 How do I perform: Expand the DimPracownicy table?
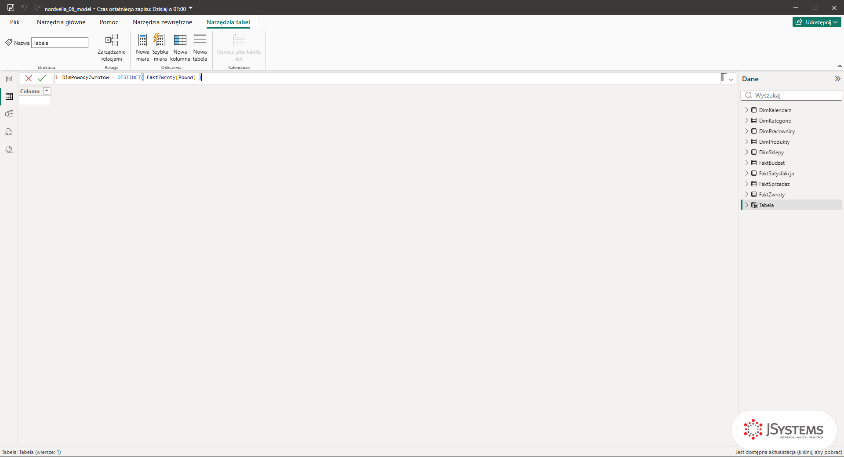pyautogui.click(x=746, y=131)
